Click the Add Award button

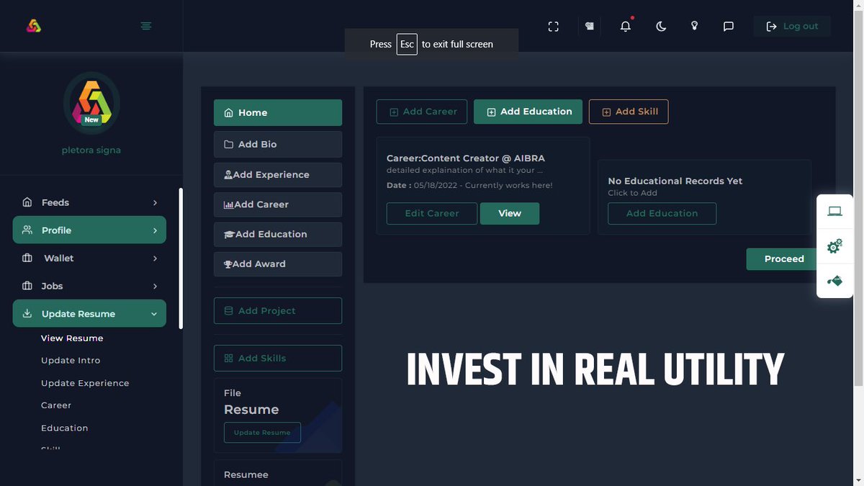coord(278,264)
